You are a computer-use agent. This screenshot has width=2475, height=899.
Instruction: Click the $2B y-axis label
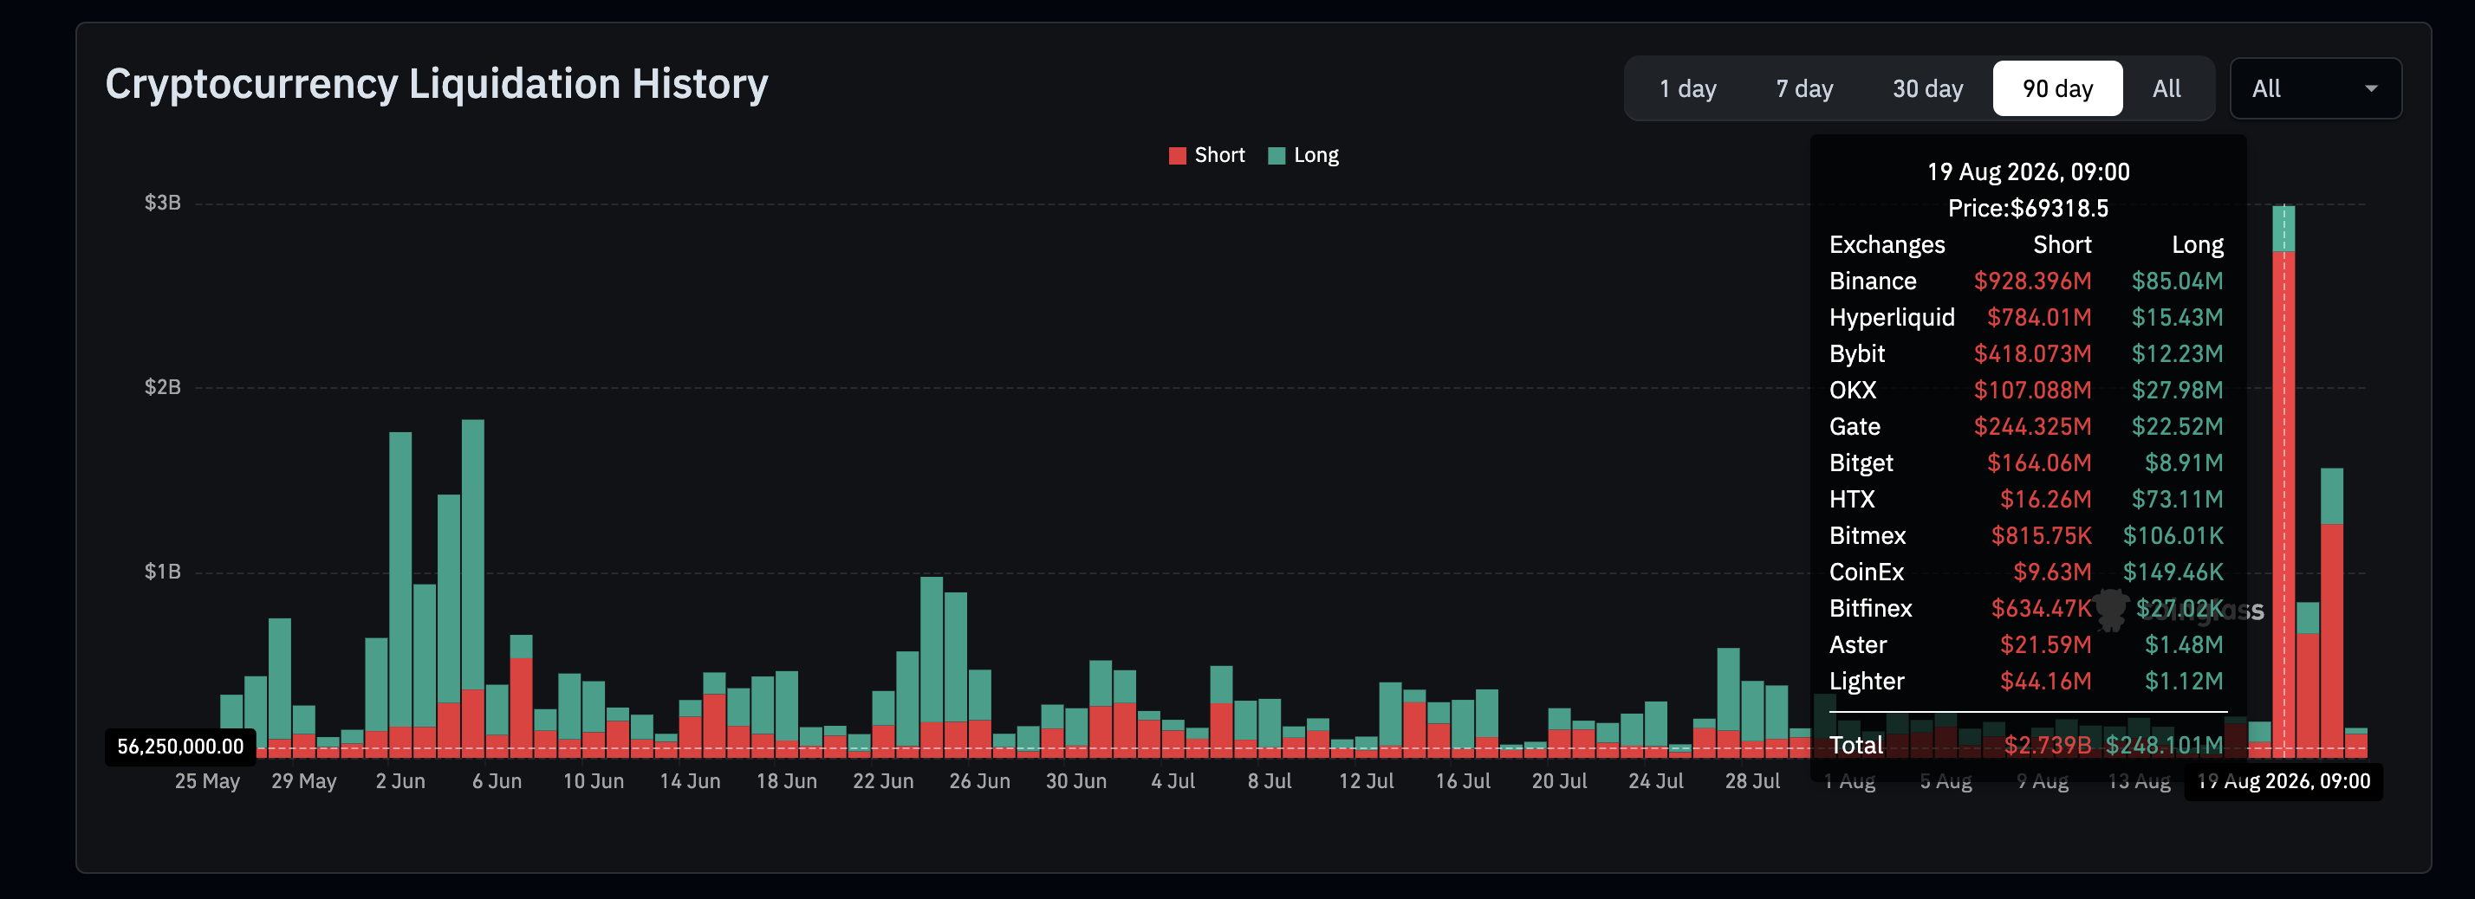(x=162, y=387)
